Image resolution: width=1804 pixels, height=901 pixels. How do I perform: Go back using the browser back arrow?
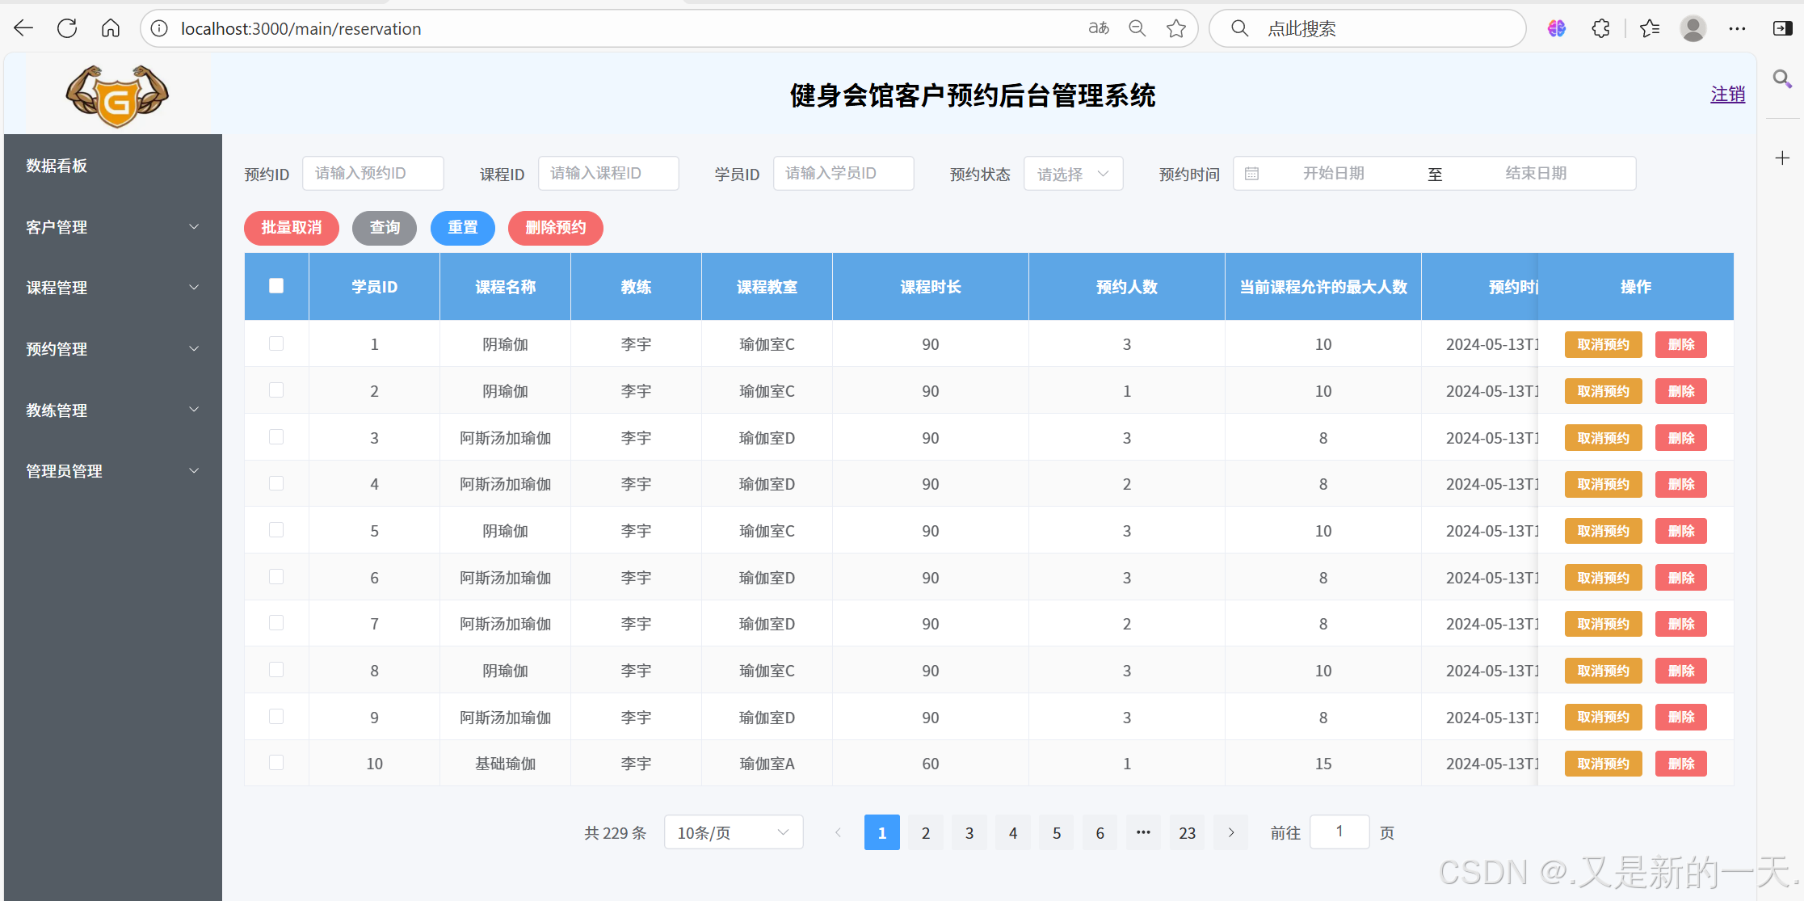click(23, 27)
